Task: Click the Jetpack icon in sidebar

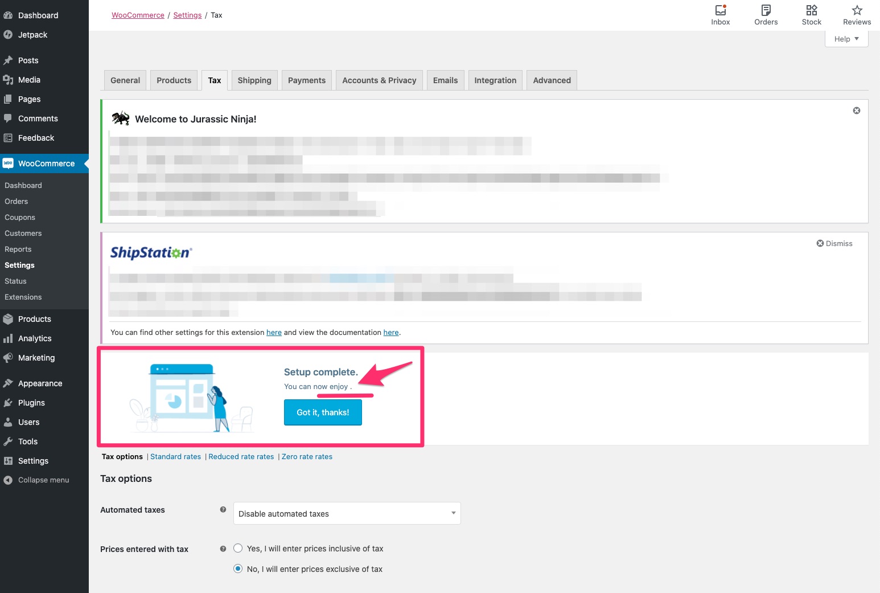Action: [8, 35]
